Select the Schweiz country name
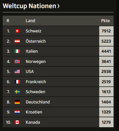Viewport: 119px width, 131px height. (33, 31)
